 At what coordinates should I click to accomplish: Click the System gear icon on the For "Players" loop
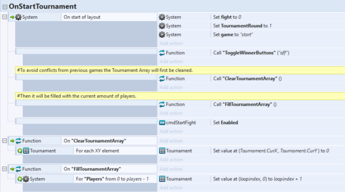tap(26, 179)
